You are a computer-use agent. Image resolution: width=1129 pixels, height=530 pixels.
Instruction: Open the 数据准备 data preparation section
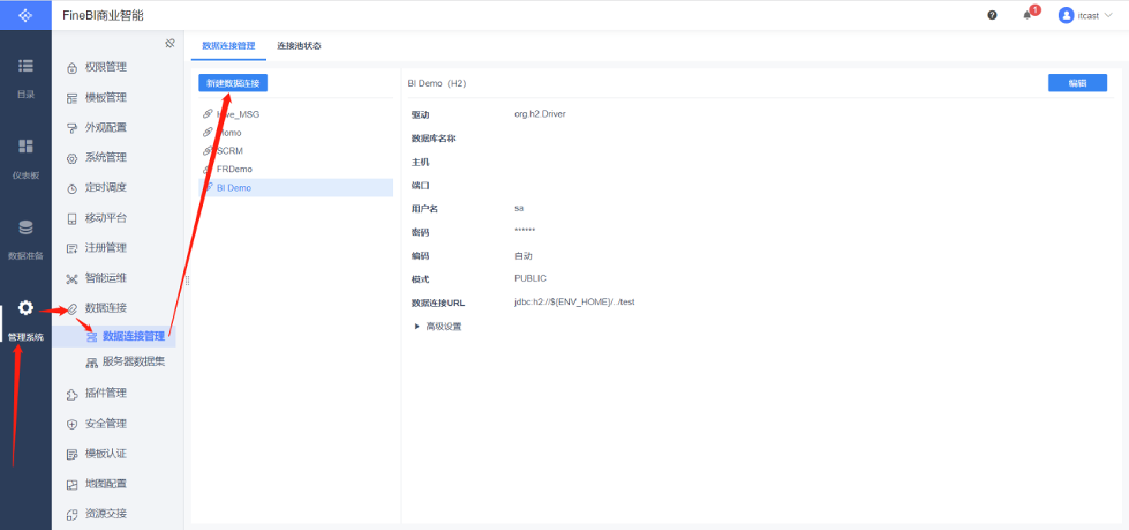25,241
